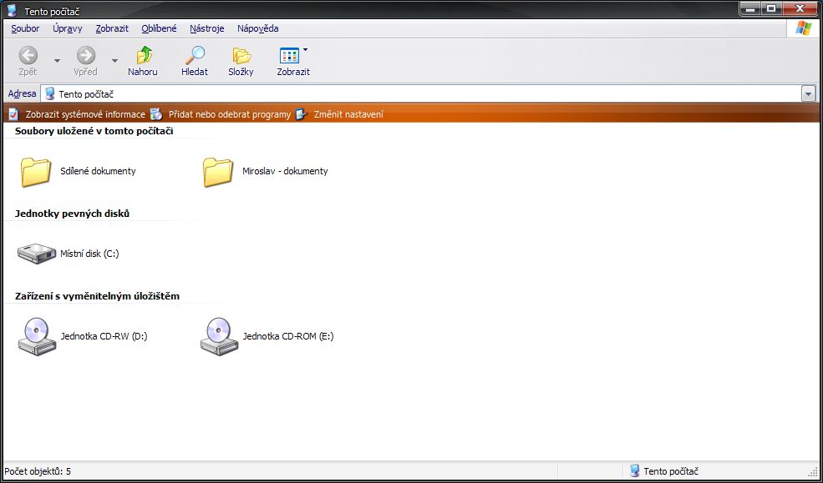Select the Sdílené dokumenty folder icon
This screenshot has height=483, width=823.
point(36,172)
